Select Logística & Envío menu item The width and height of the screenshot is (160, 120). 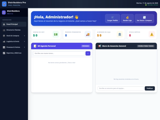(14, 41)
